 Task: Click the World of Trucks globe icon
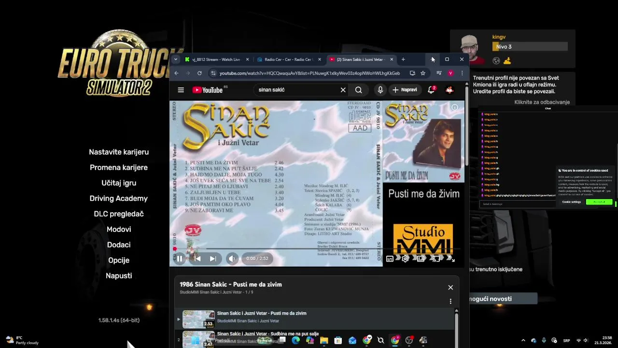[496, 61]
